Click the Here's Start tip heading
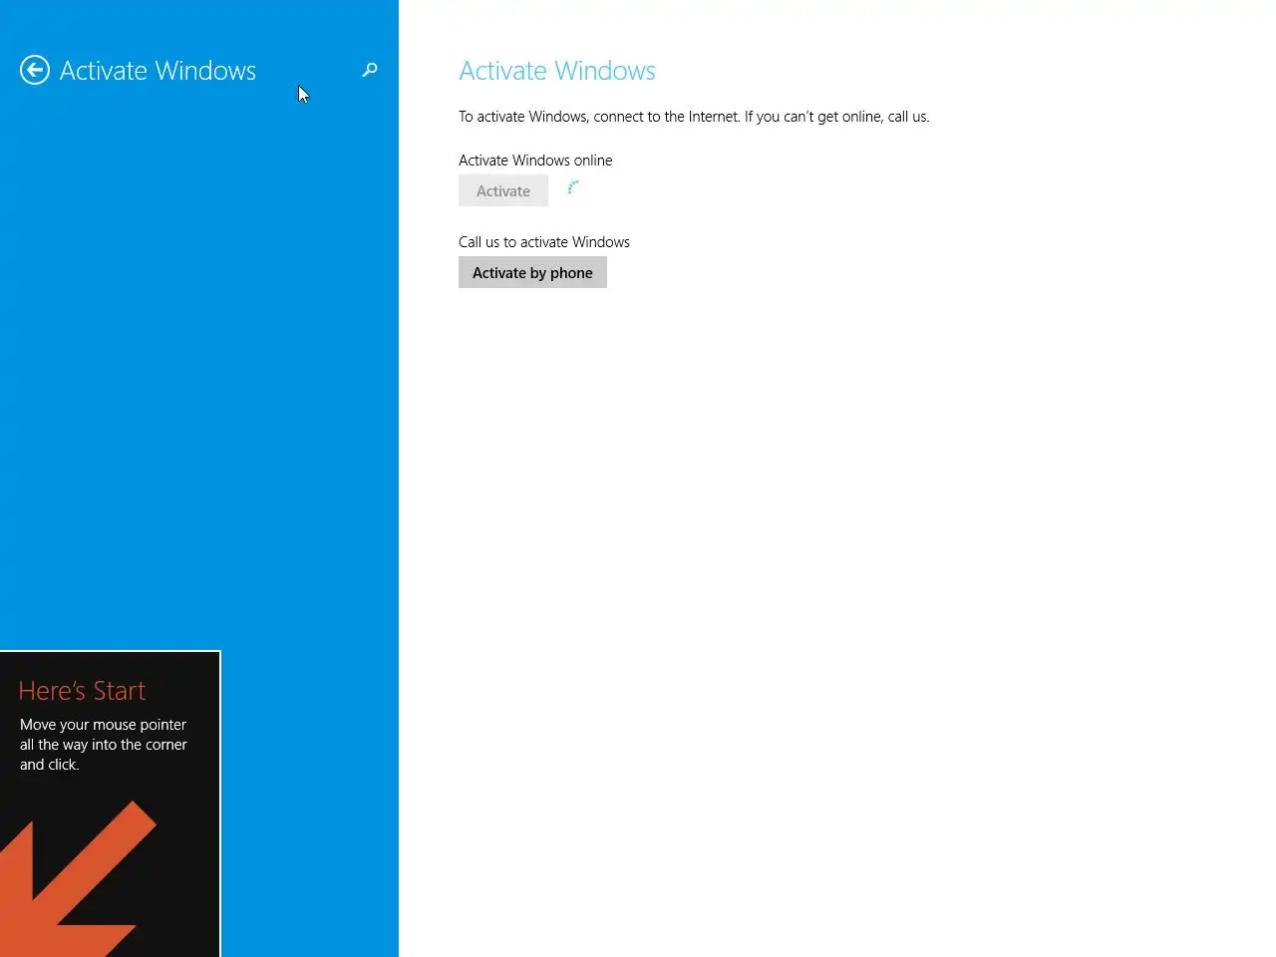This screenshot has height=957, width=1276. pos(82,691)
